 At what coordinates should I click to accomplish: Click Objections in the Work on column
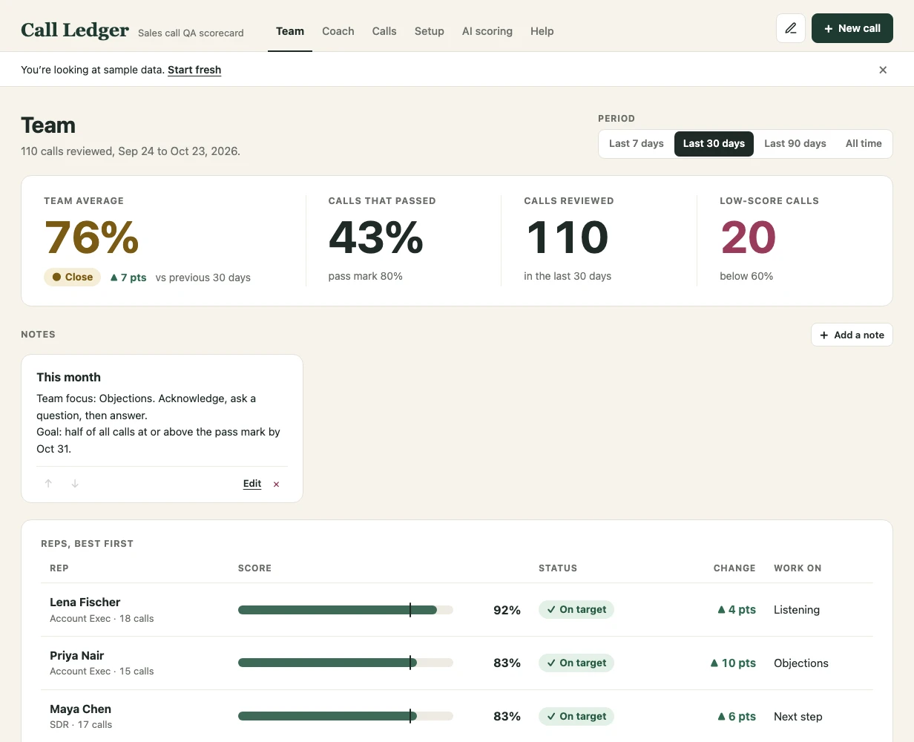tap(801, 663)
